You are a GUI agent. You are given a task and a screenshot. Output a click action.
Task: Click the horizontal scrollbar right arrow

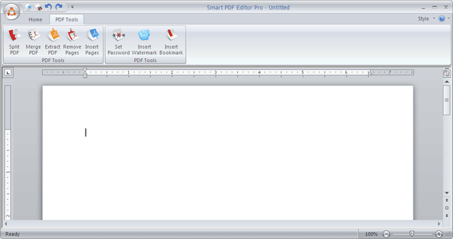tap(439, 224)
